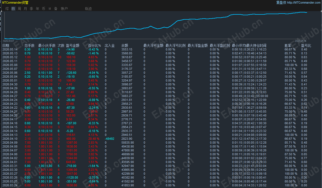Click the win rate 88.89 %

(x=290, y=116)
